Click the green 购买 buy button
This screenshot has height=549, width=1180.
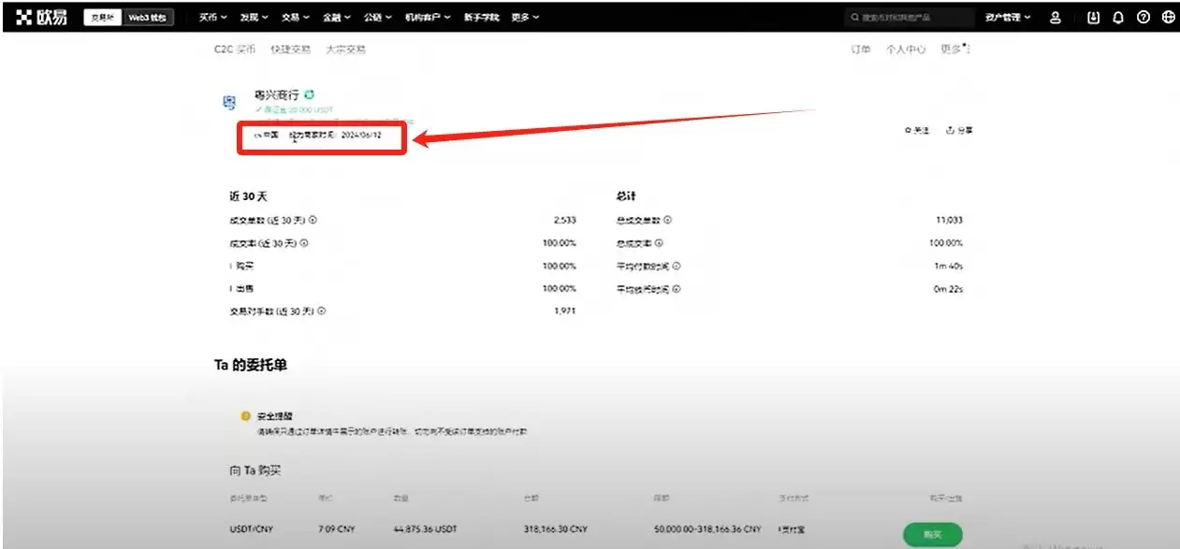(x=931, y=533)
